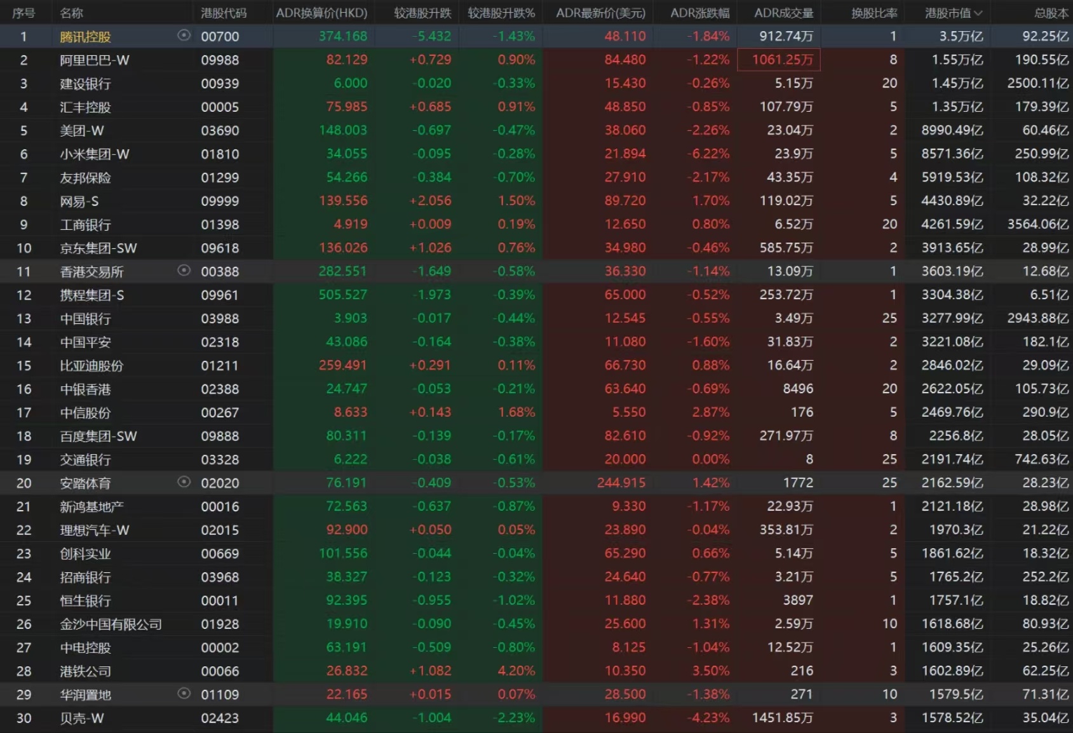Sort by the ADR成交量 column header
This screenshot has height=733, width=1073.
[x=784, y=13]
